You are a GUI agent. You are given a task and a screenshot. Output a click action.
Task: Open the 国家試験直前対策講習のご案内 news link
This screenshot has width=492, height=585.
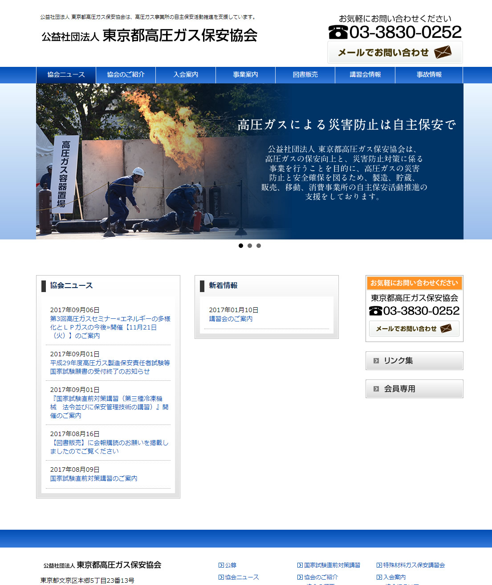coord(94,478)
